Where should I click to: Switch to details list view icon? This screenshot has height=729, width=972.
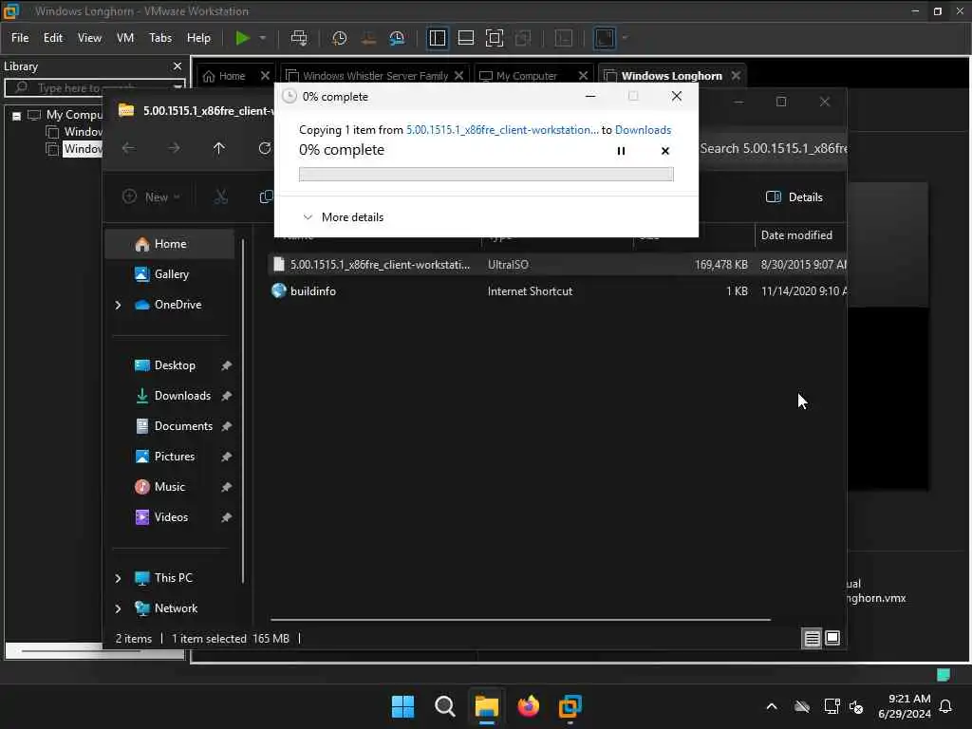pyautogui.click(x=813, y=638)
